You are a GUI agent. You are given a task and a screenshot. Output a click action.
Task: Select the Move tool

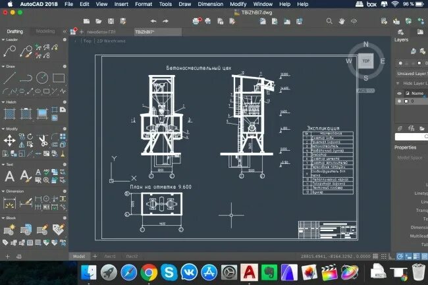(x=10, y=141)
